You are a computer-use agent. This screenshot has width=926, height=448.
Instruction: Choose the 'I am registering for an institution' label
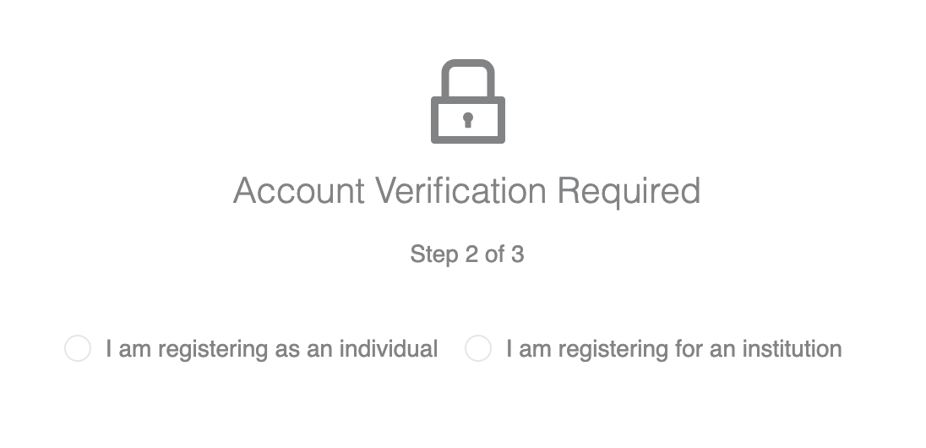point(674,349)
